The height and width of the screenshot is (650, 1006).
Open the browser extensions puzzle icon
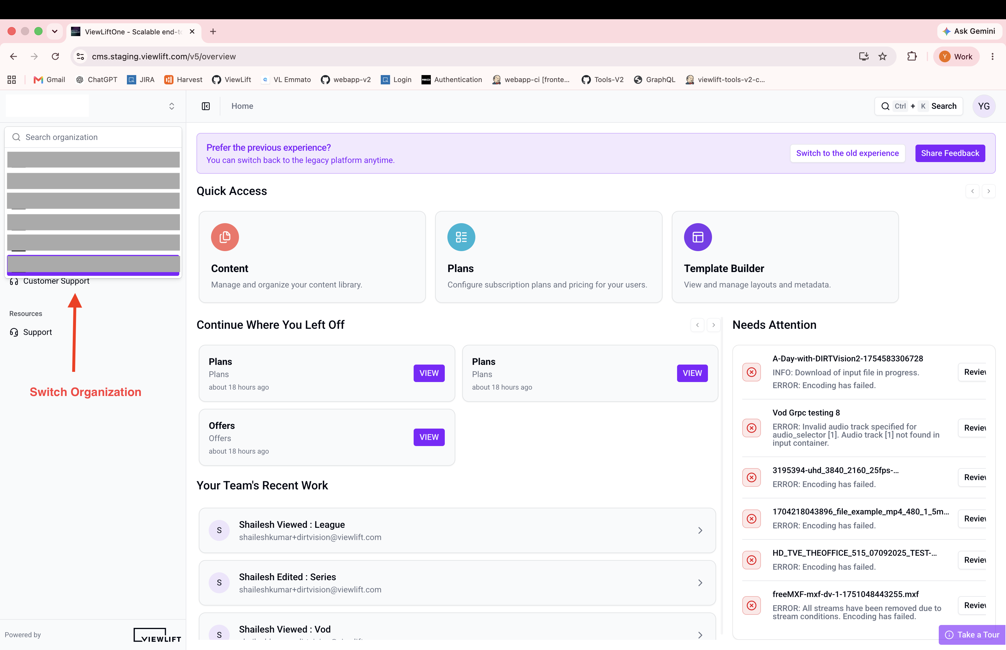[x=912, y=56]
